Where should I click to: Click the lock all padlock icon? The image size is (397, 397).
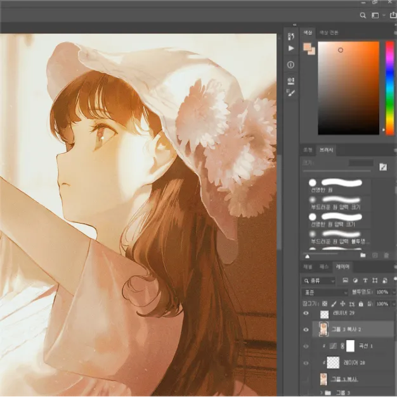(361, 303)
